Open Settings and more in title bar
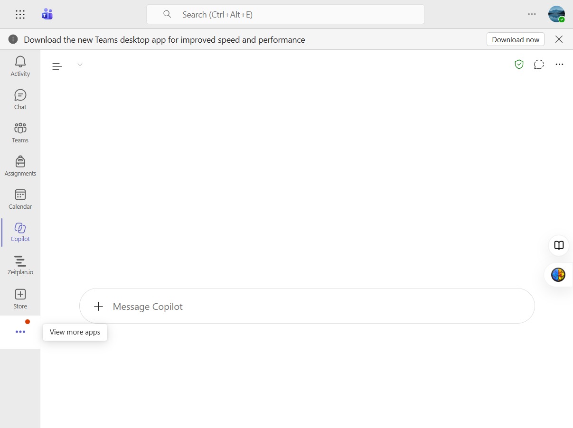 click(532, 14)
